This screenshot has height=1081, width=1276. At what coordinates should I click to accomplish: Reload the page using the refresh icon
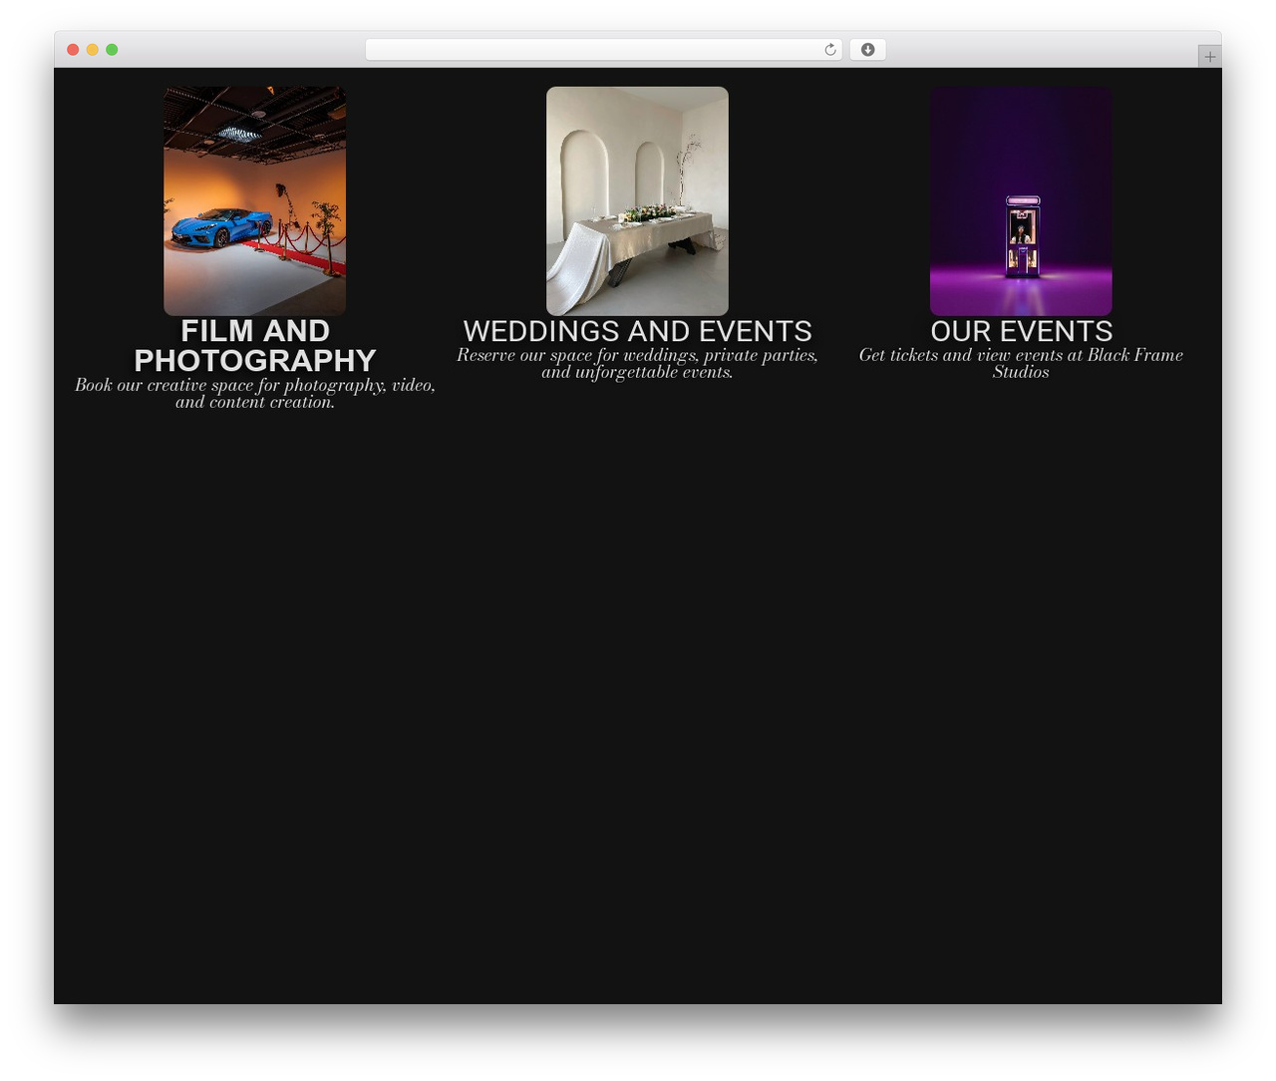(829, 50)
